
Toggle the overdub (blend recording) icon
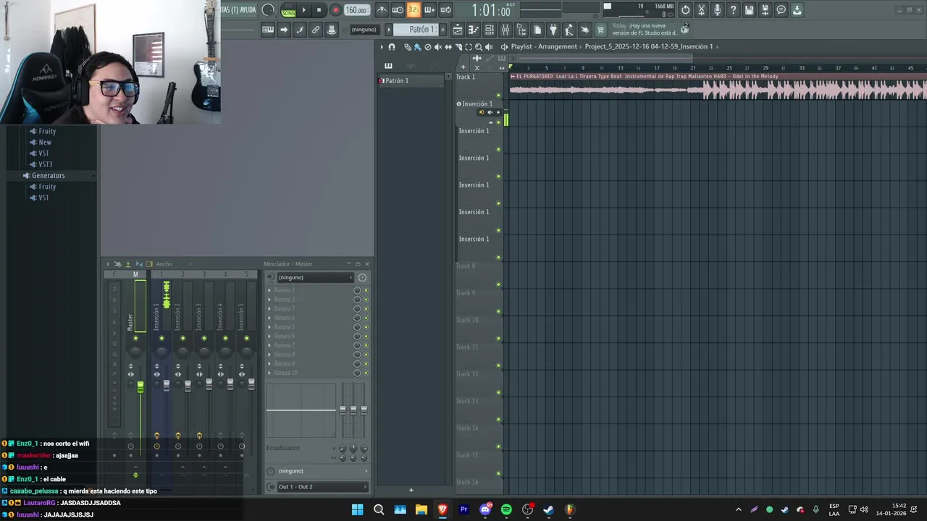(x=429, y=10)
